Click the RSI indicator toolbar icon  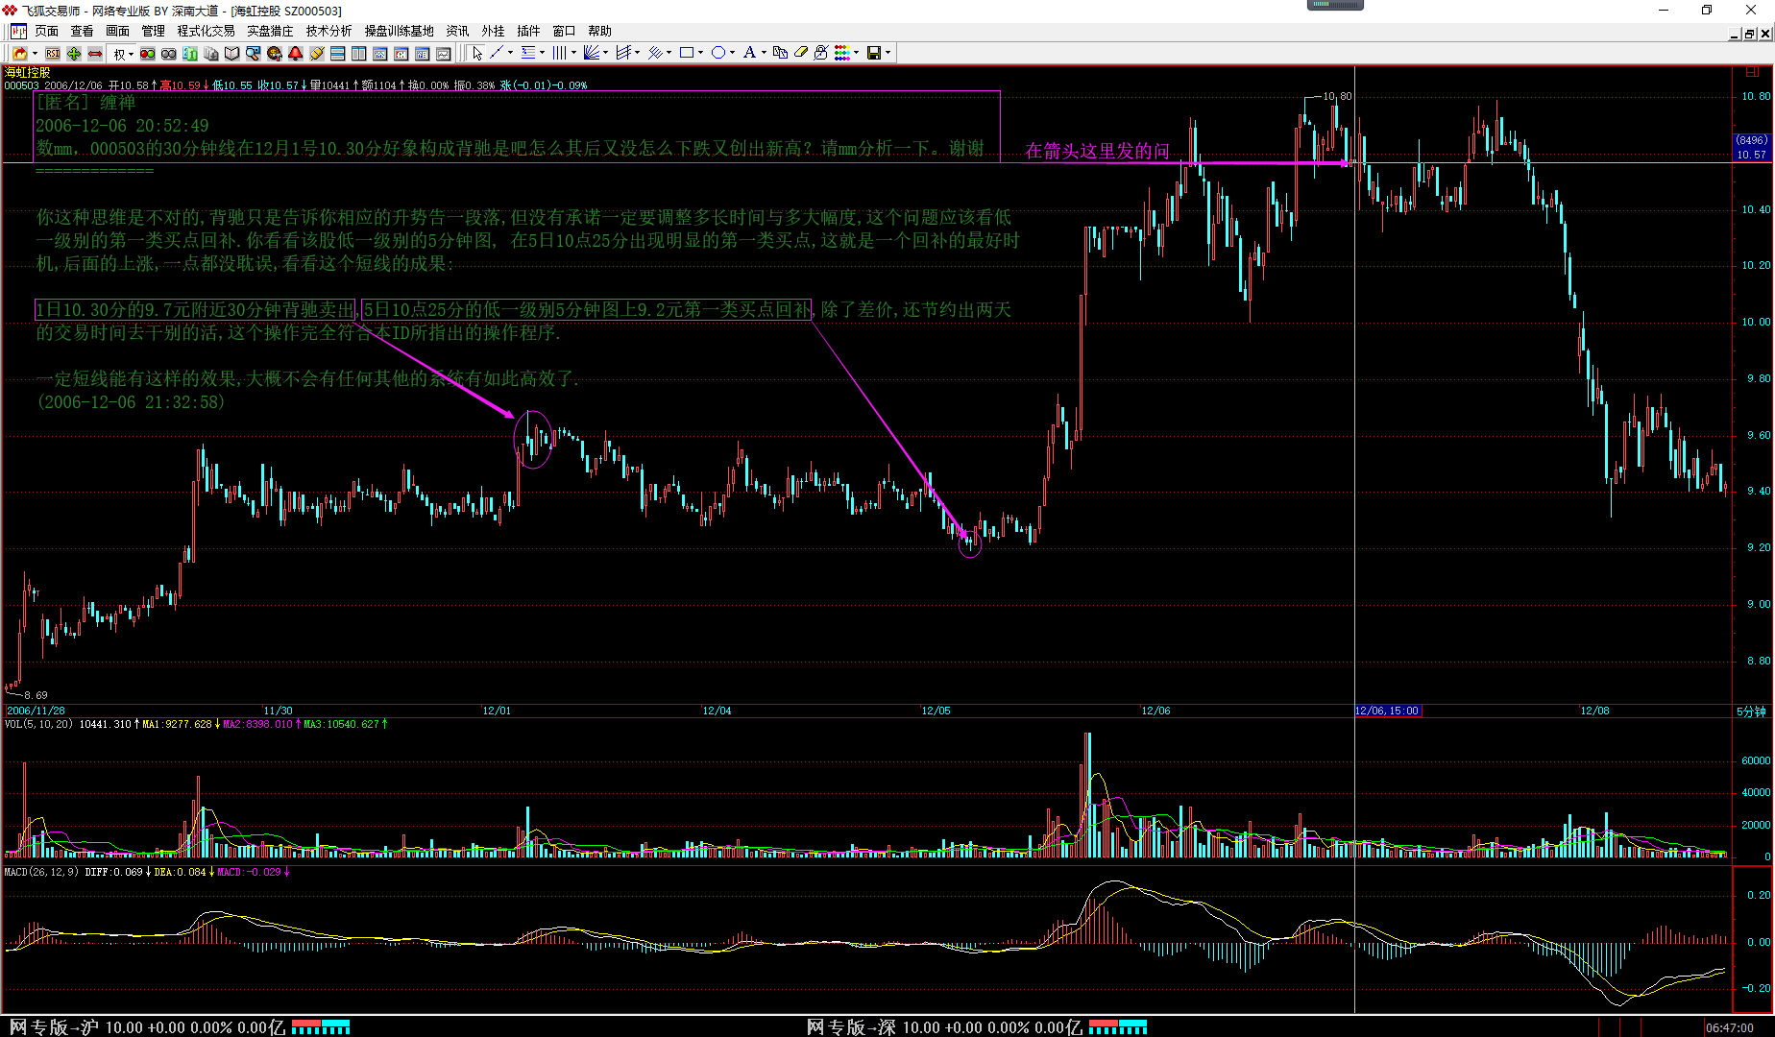[53, 54]
